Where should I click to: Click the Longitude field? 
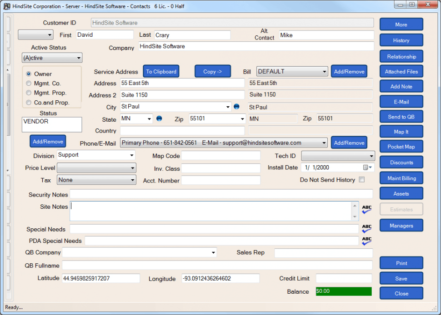coord(220,278)
